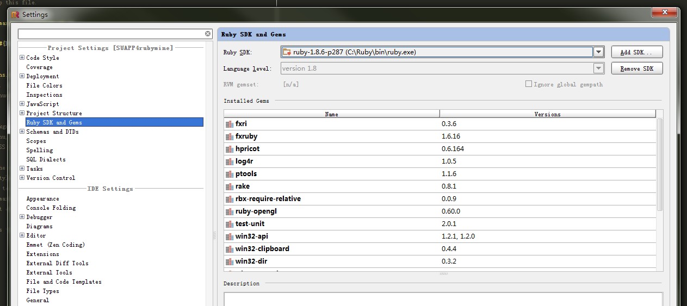Click the Add SDK... button
This screenshot has height=306, width=687.
pyautogui.click(x=637, y=52)
